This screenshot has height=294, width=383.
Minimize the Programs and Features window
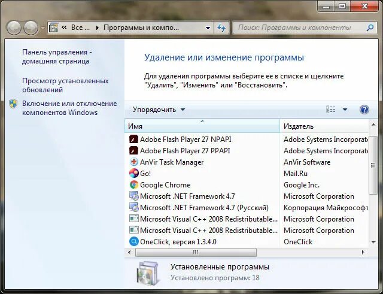coord(326,6)
